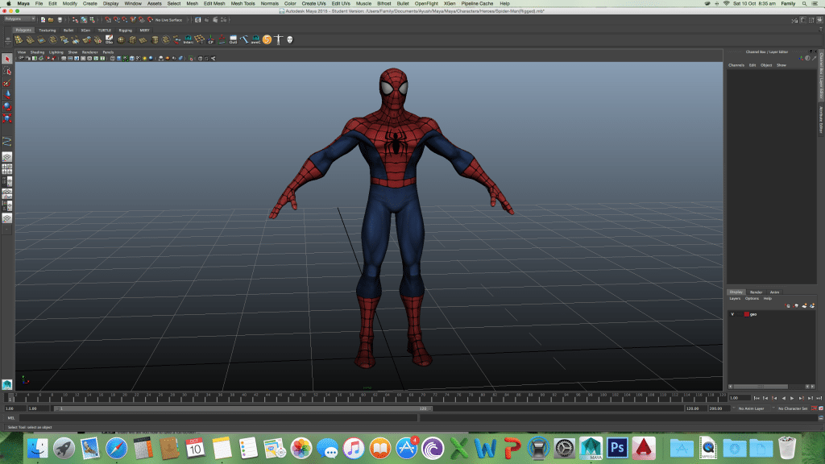Toggle visibility V of geo layer
This screenshot has height=464, width=825.
tap(732, 314)
